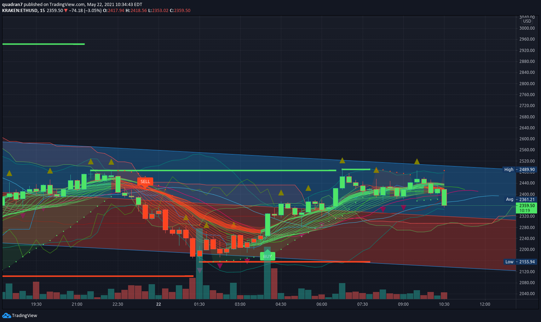Click the TradingView logo icon
541x322 pixels.
point(6,315)
